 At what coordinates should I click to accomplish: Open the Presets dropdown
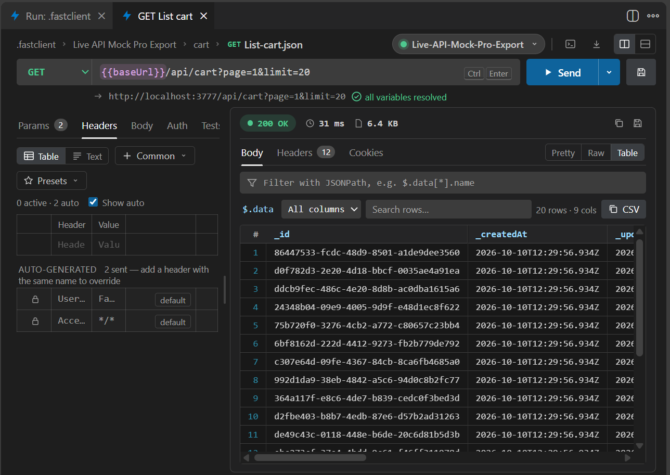coord(51,181)
